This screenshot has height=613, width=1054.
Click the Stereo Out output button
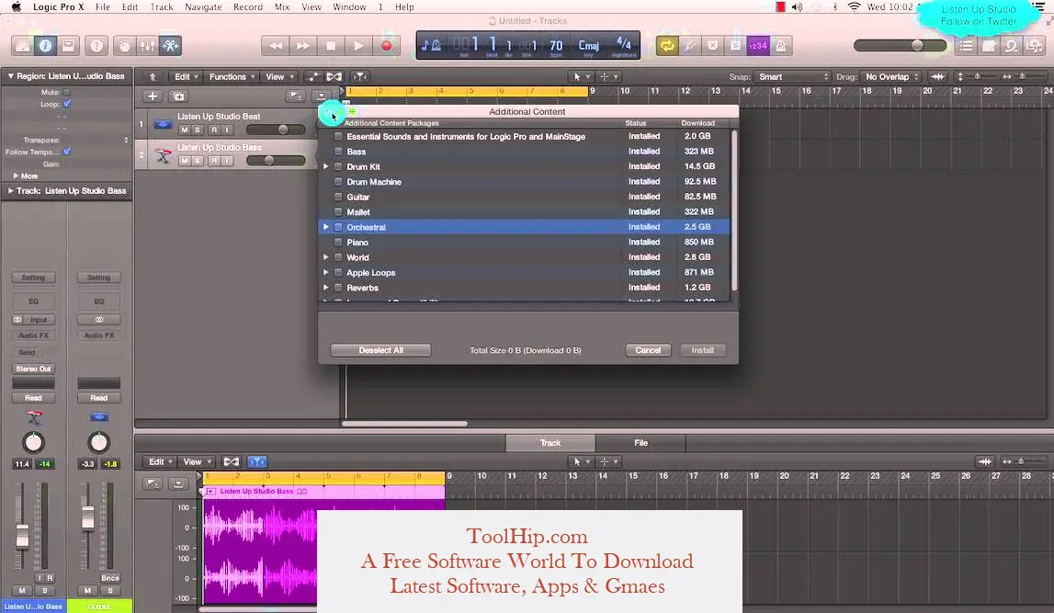(x=34, y=369)
